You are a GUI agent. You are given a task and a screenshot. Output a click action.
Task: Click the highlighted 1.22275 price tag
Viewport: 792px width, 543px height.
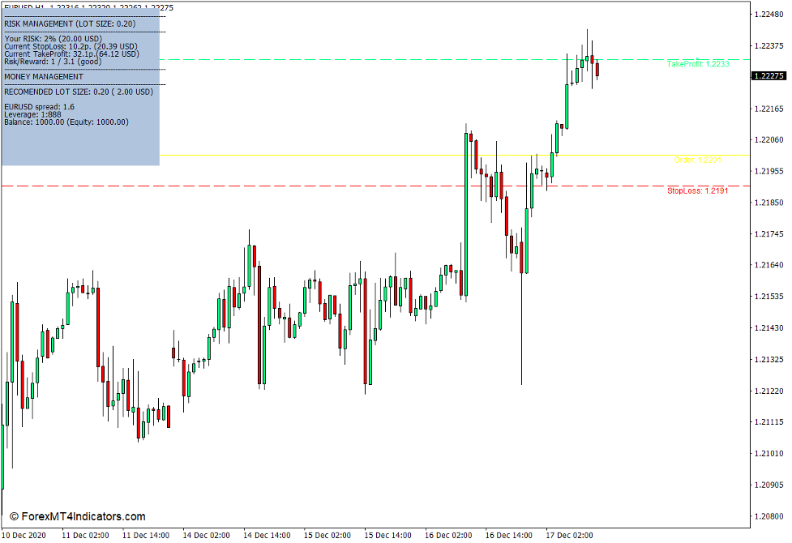click(768, 74)
